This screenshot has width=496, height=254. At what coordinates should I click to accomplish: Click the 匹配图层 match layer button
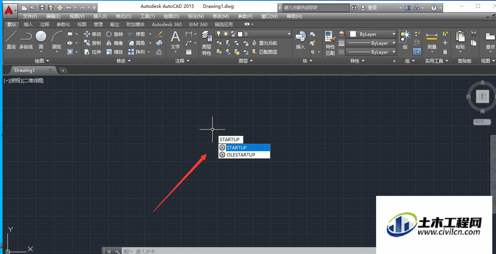pos(265,52)
